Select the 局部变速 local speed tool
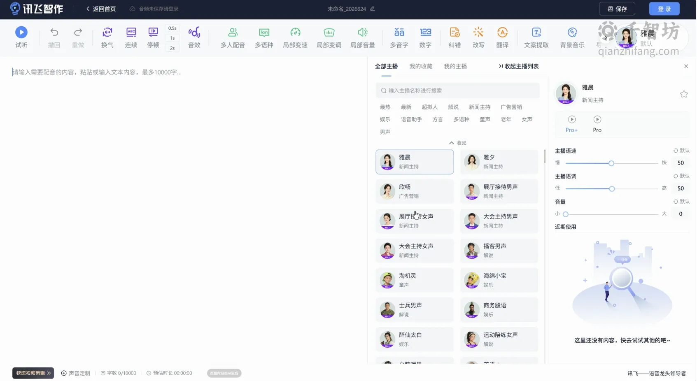Viewport: 697px width, 381px height. point(295,37)
